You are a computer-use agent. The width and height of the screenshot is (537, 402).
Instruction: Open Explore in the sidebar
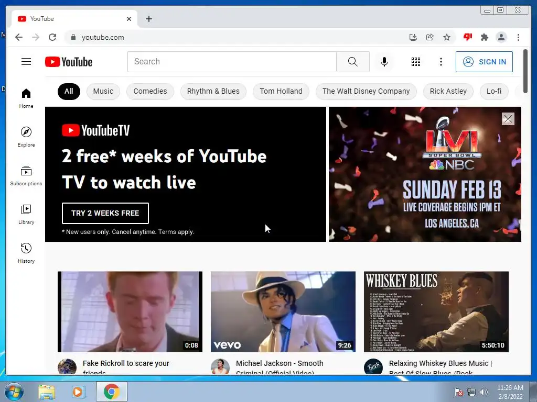tap(26, 137)
